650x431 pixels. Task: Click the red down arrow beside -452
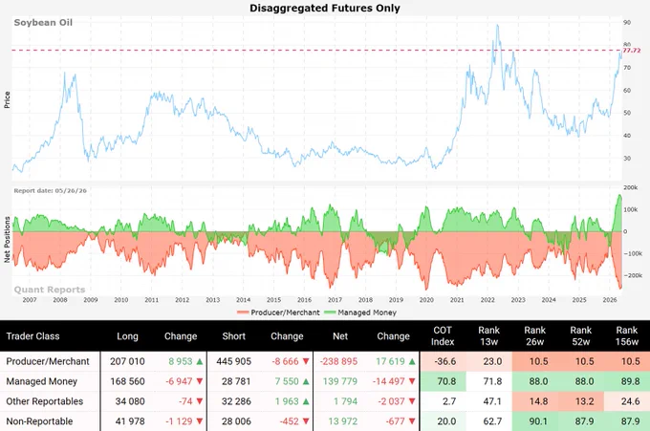click(x=306, y=421)
